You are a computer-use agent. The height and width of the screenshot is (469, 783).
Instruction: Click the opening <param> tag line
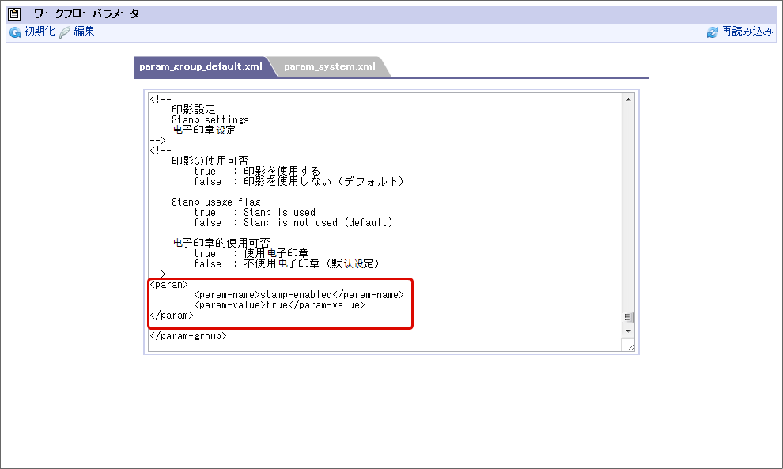pyautogui.click(x=168, y=285)
